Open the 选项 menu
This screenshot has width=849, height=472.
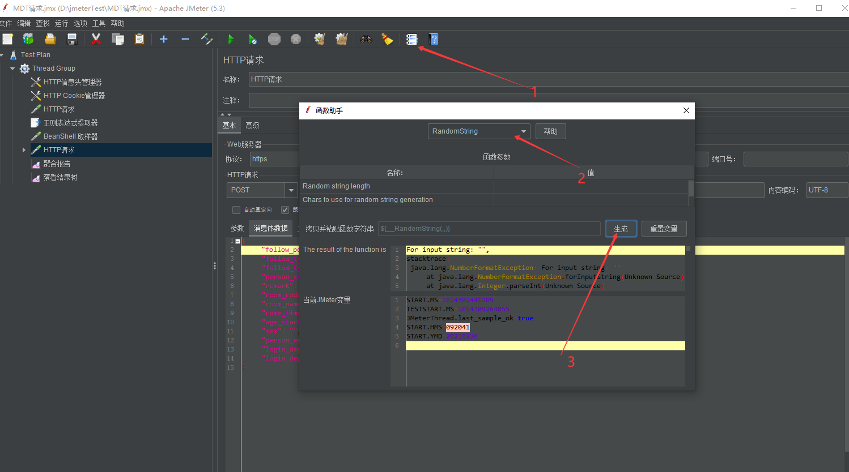[80, 23]
